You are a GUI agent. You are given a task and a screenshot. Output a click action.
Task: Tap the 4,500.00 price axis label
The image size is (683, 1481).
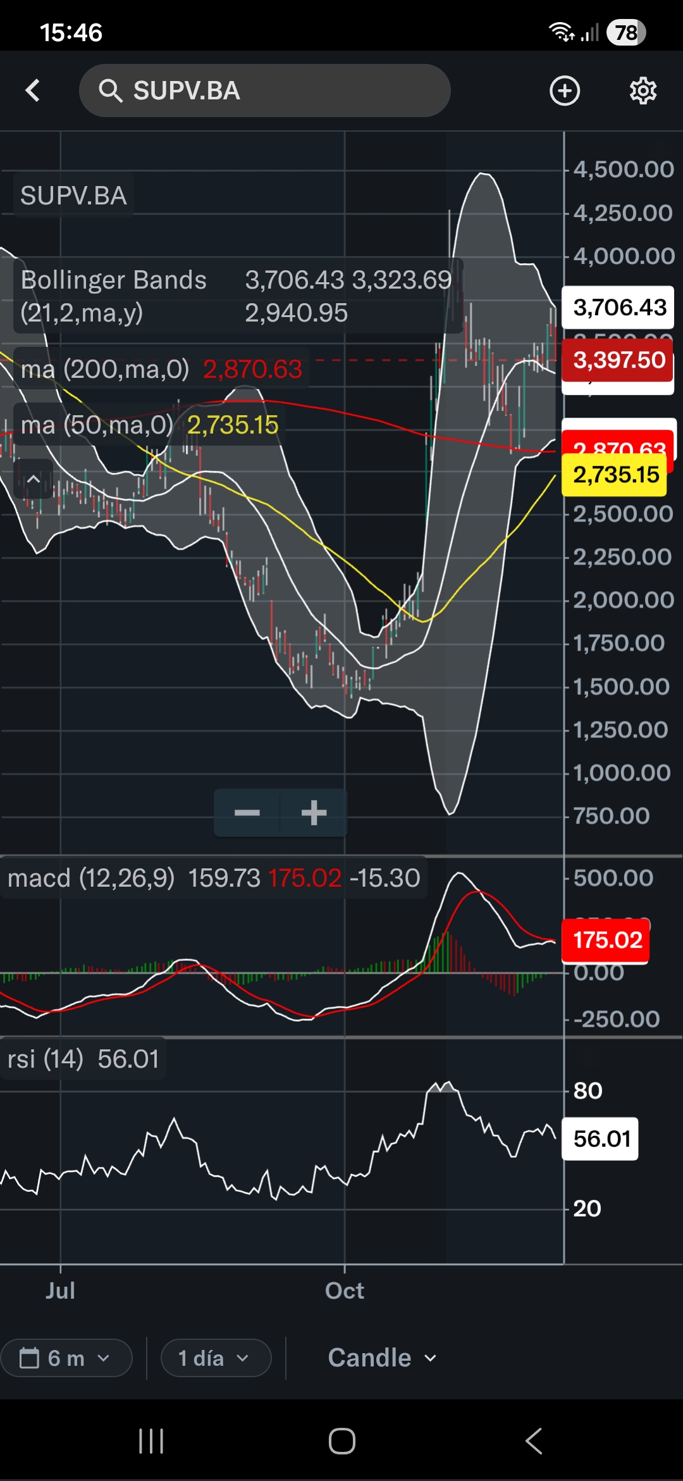624,170
